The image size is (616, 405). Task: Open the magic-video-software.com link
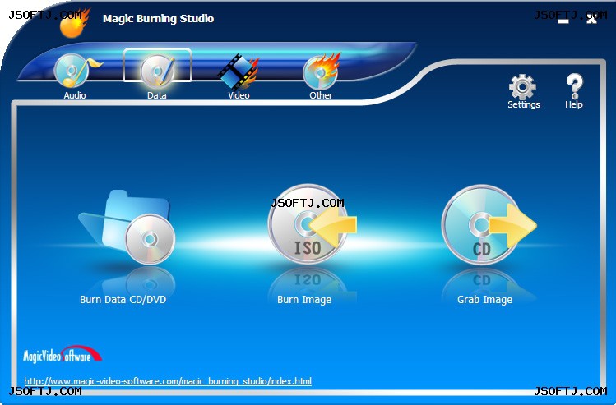tap(168, 381)
